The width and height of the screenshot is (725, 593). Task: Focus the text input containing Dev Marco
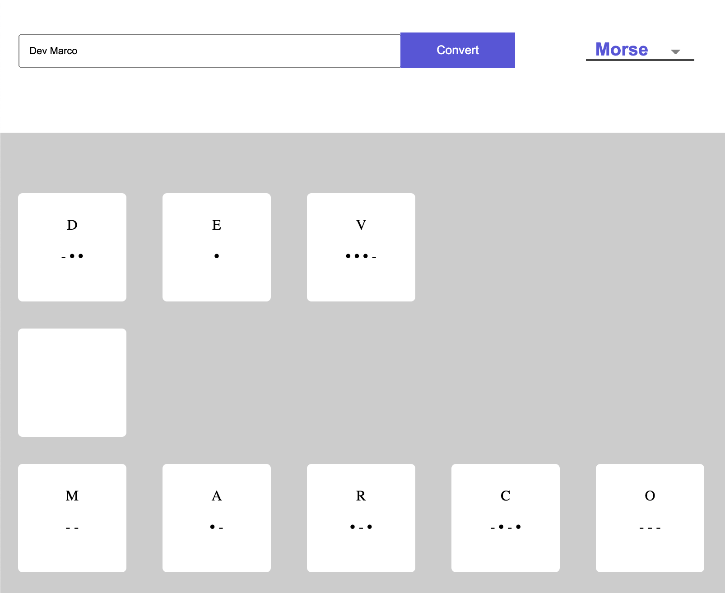tap(209, 51)
